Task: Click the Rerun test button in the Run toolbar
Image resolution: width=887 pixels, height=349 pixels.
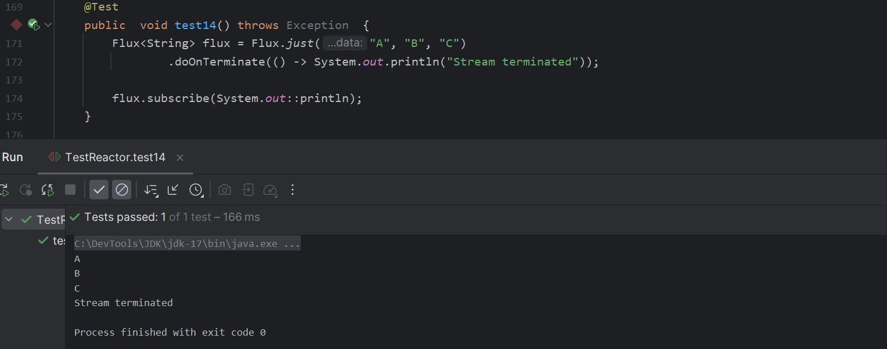Action: click(3, 190)
